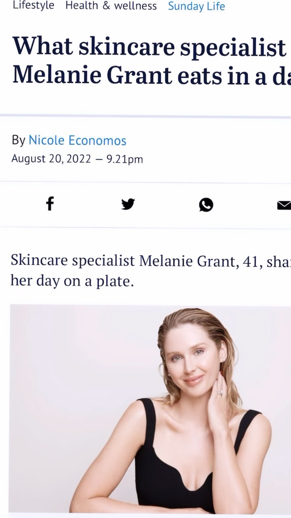The image size is (291, 518).
Task: Click the 'By' byline label
Action: tap(18, 140)
